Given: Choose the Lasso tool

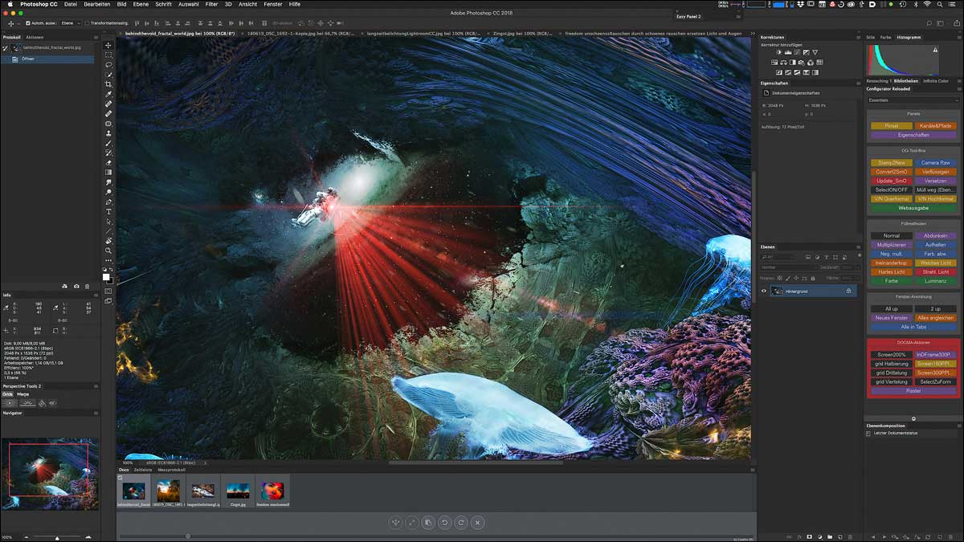Looking at the screenshot, I should (x=108, y=64).
